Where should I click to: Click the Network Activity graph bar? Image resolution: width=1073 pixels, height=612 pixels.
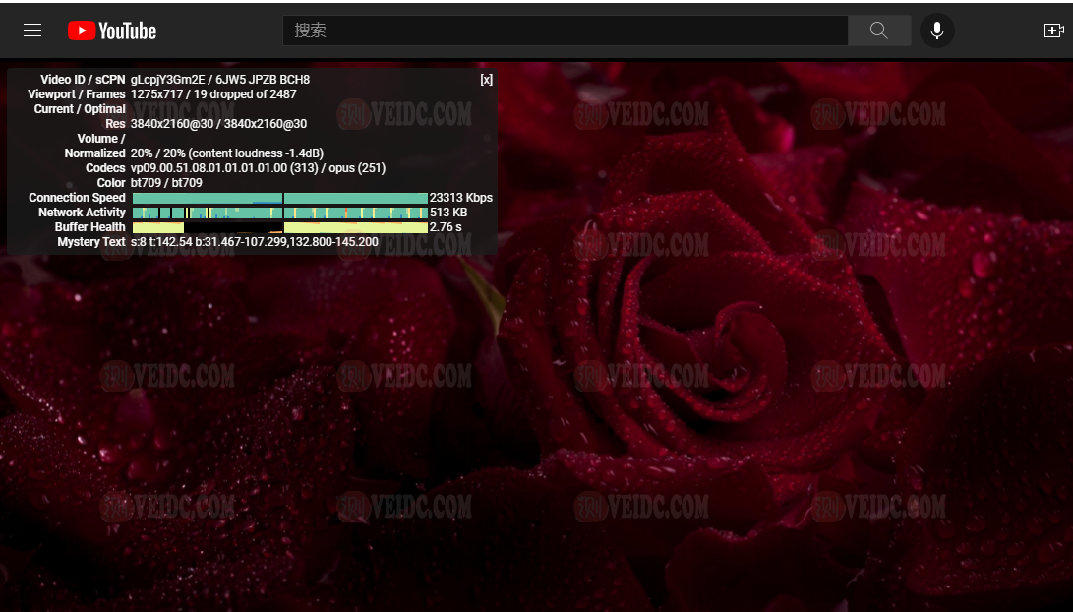coord(280,213)
